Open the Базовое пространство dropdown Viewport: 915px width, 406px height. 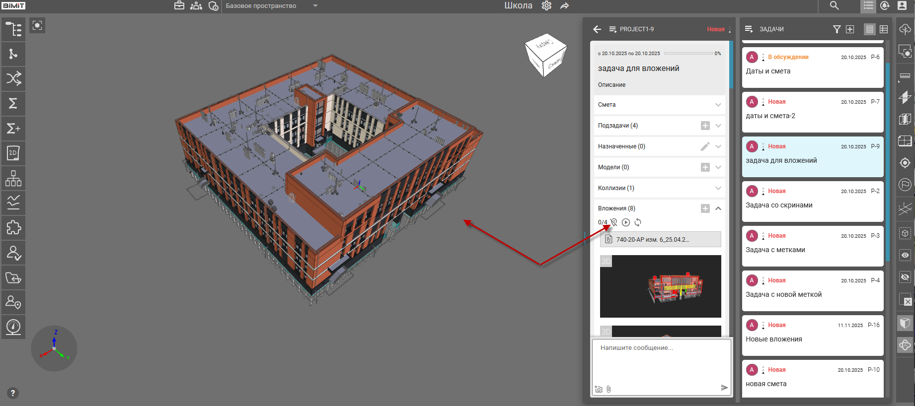tap(315, 6)
